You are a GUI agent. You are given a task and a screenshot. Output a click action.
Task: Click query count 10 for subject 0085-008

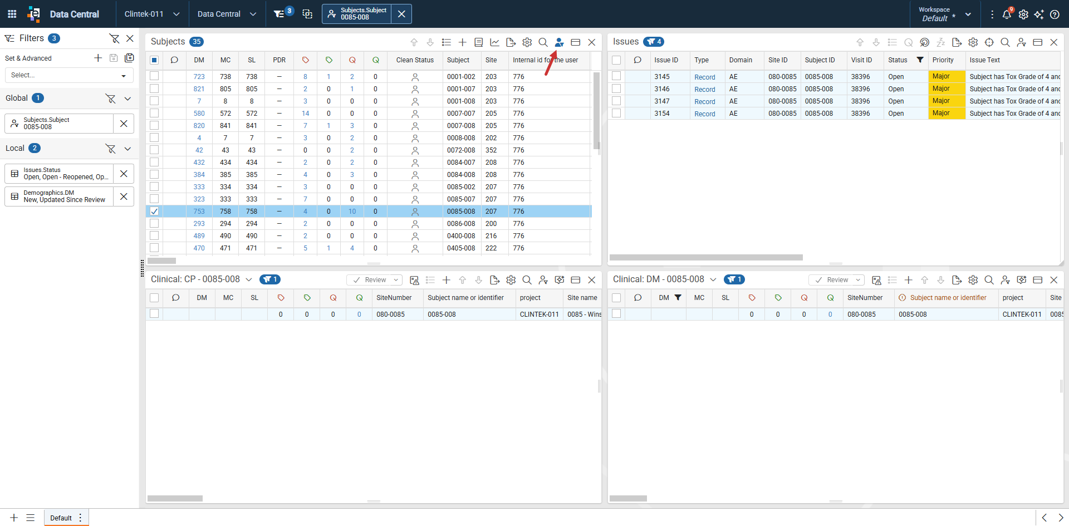tap(352, 212)
